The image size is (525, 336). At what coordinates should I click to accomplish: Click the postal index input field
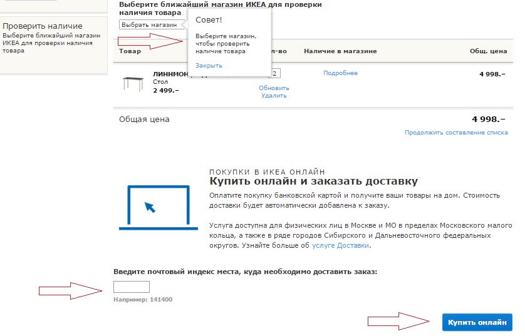coord(132,287)
